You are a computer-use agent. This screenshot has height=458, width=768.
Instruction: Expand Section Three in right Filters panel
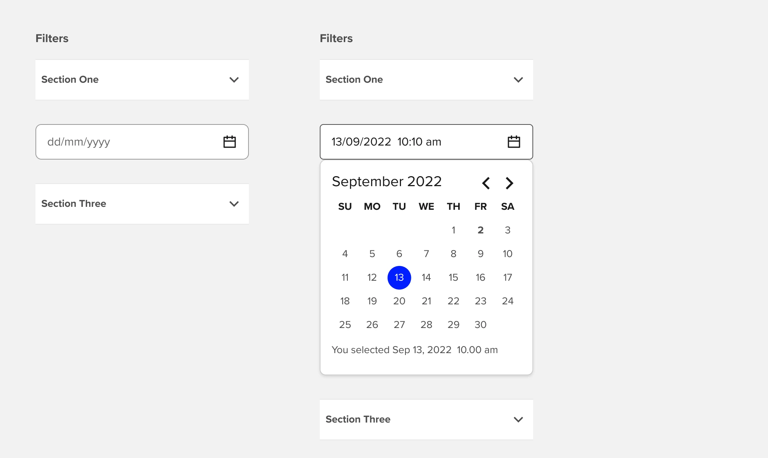[x=426, y=419]
